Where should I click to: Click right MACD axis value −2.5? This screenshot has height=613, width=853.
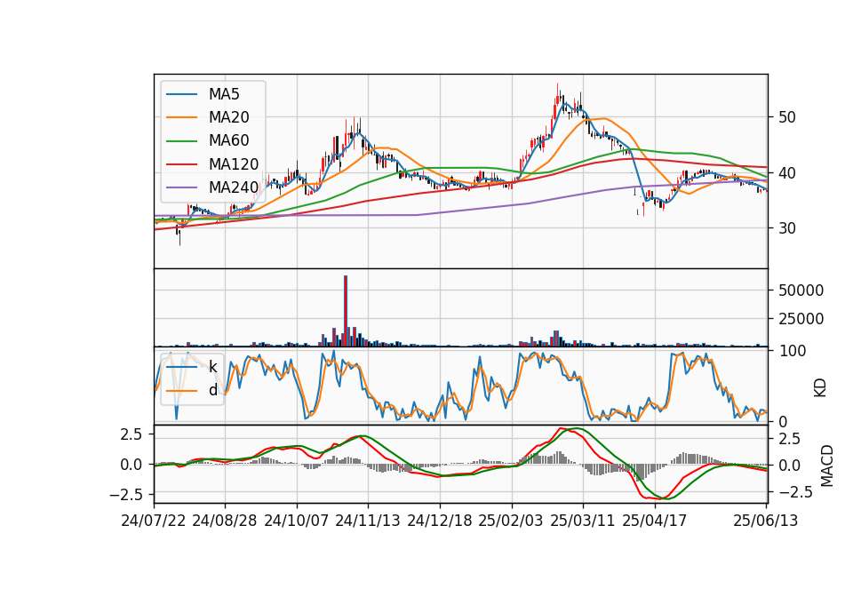tap(795, 492)
